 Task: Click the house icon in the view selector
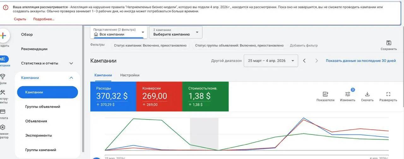point(96,34)
